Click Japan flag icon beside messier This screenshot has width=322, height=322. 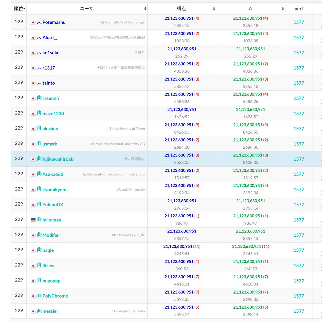pos(33,311)
